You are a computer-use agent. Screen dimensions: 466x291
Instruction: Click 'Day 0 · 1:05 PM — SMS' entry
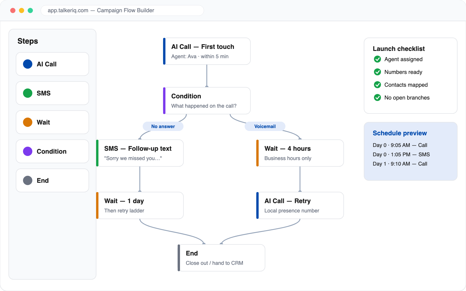[x=401, y=155]
